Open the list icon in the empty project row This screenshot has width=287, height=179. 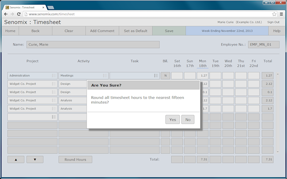pyautogui.click(x=54, y=117)
